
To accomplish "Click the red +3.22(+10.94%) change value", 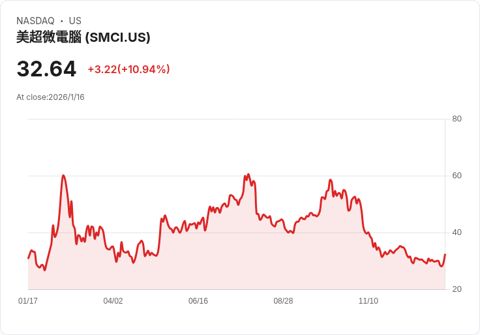I will 128,69.
